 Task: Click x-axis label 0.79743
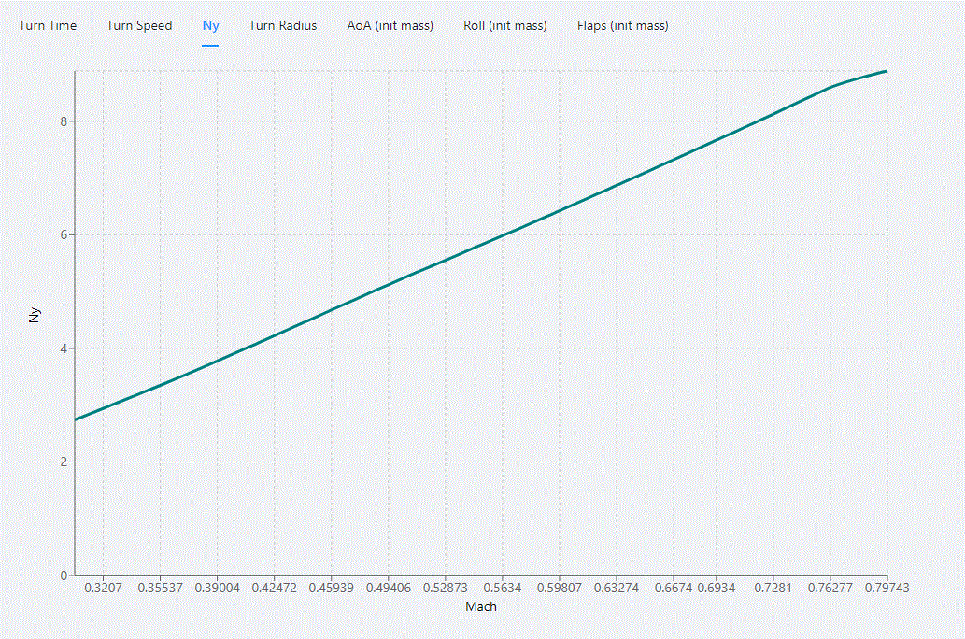point(887,588)
